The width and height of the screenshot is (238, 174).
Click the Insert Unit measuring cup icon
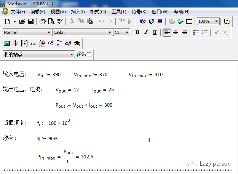151,21
